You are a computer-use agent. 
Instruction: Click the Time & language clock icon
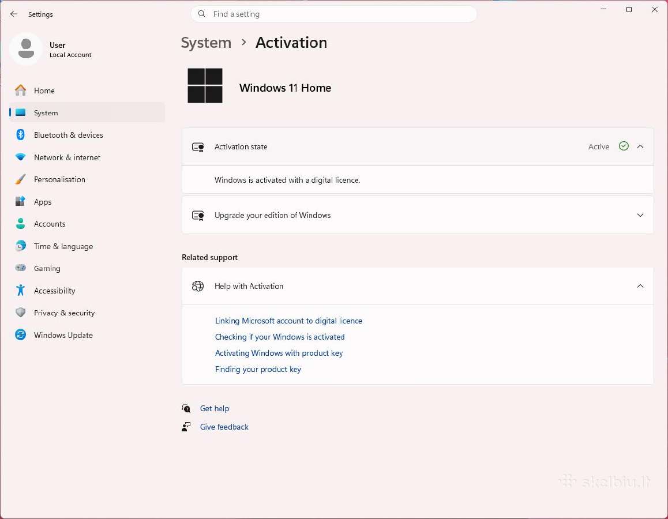click(20, 246)
